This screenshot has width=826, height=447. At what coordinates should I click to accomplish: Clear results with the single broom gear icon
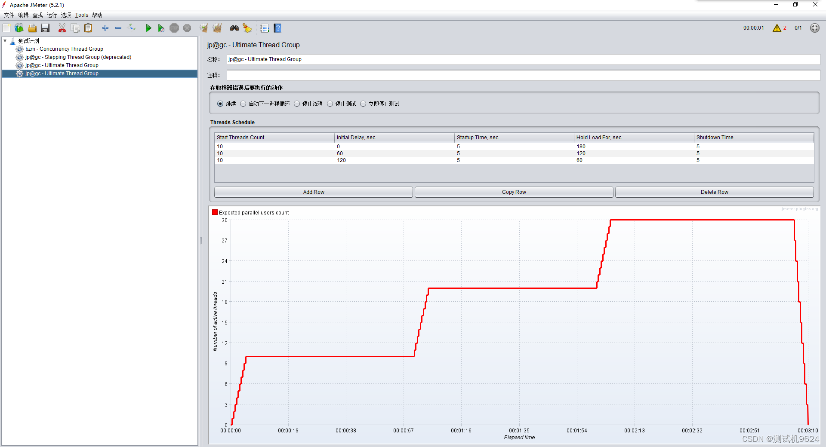pos(204,28)
